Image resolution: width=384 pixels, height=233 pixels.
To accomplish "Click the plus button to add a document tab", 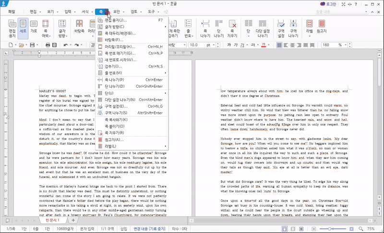I will [x=73, y=220].
